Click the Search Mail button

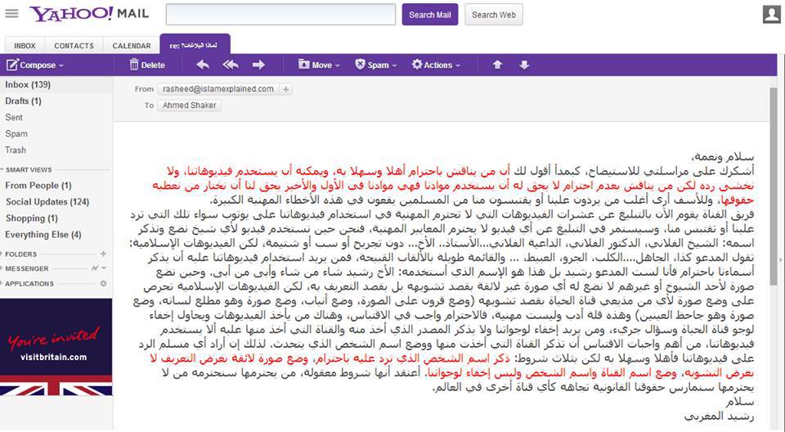[429, 15]
